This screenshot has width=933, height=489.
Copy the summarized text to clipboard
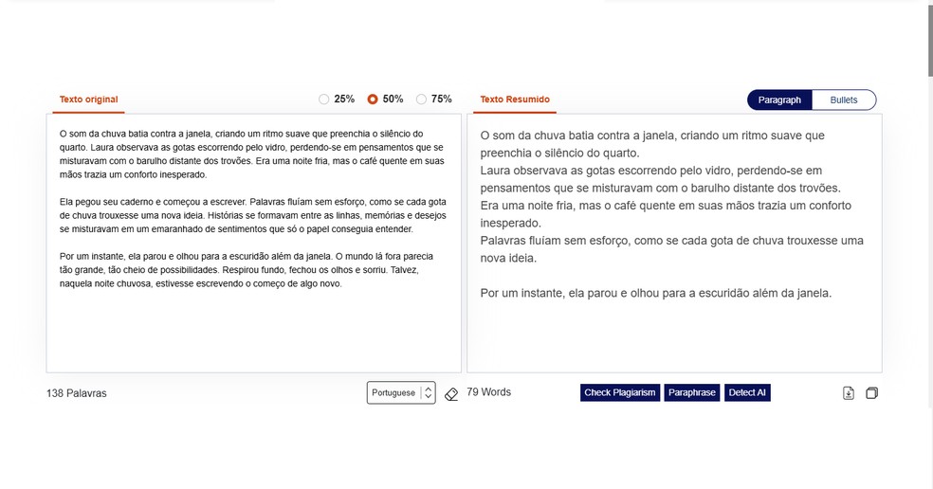872,393
